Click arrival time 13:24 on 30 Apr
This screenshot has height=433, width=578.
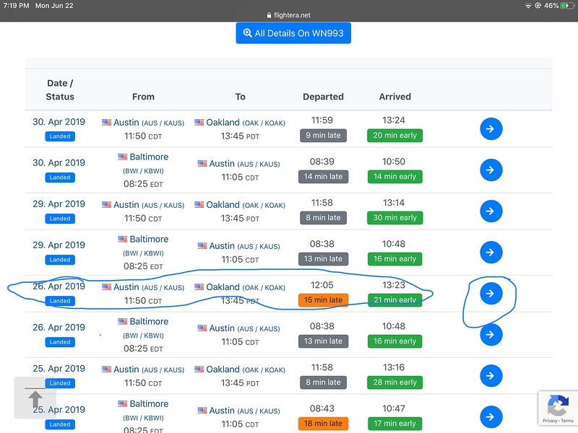[393, 121]
